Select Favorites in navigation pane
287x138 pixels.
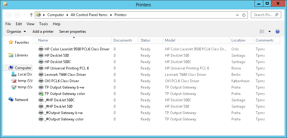coord(22,42)
